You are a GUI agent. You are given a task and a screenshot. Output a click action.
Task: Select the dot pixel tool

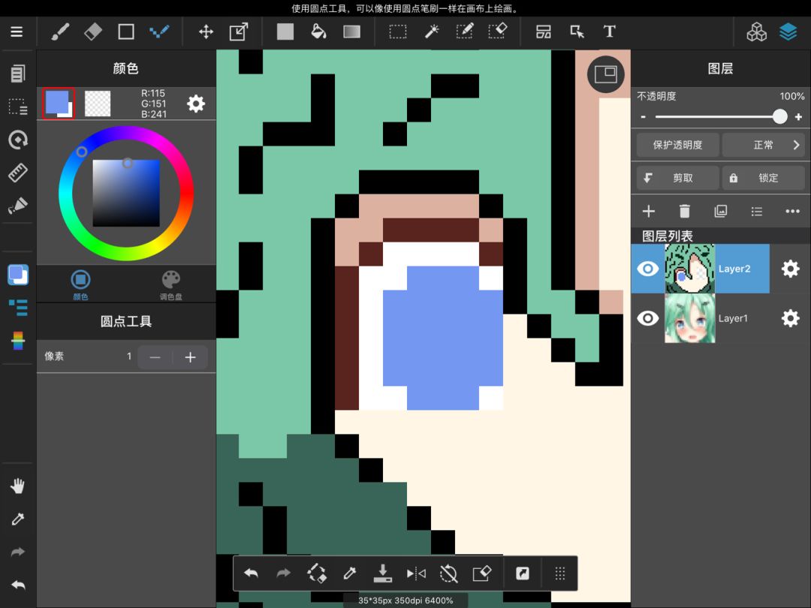159,32
